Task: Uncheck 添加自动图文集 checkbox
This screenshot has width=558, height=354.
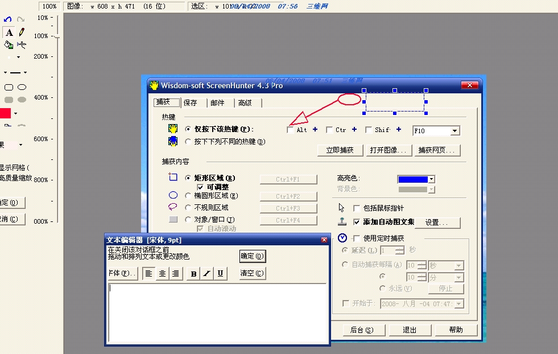Action: (x=356, y=222)
